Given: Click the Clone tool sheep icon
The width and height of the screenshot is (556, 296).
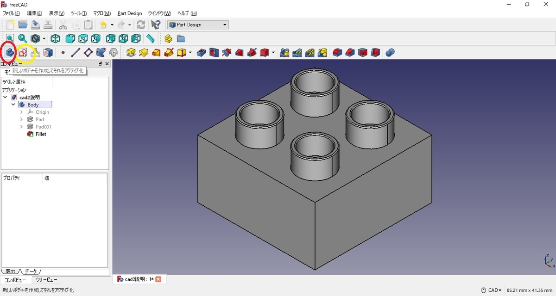Looking at the screenshot, I should (x=113, y=53).
